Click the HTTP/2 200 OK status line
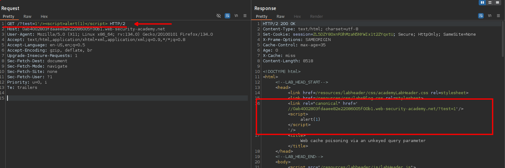505x168 pixels. click(279, 24)
